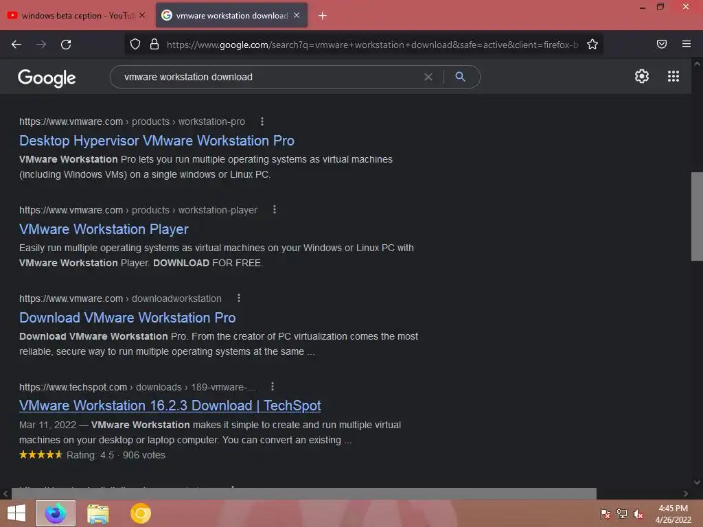This screenshot has height=527, width=703.
Task: Click the Google logo
Action: pos(47,78)
